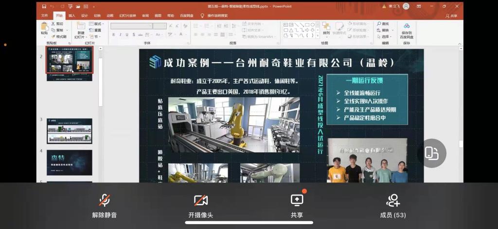Click 转换为 SmartArt option

click(258, 37)
